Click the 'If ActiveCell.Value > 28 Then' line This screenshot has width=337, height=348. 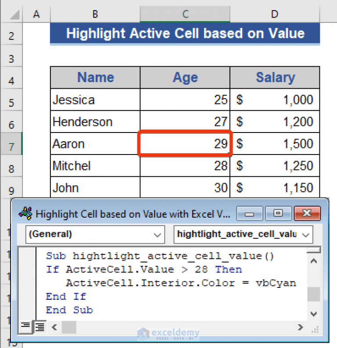point(144,269)
